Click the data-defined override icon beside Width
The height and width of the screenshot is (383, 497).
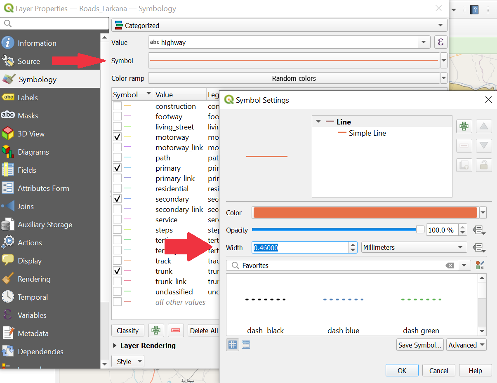coord(479,248)
